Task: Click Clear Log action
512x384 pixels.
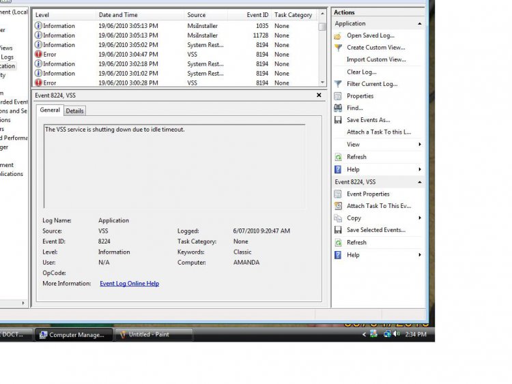Action: 361,72
